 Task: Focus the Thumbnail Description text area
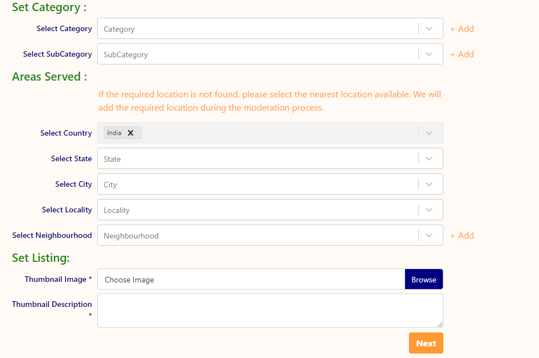click(270, 311)
